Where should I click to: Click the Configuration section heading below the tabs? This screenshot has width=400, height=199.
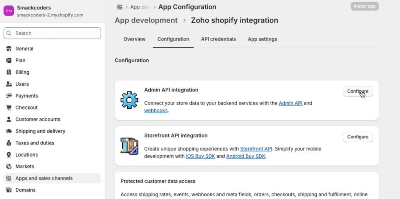pyautogui.click(x=132, y=61)
